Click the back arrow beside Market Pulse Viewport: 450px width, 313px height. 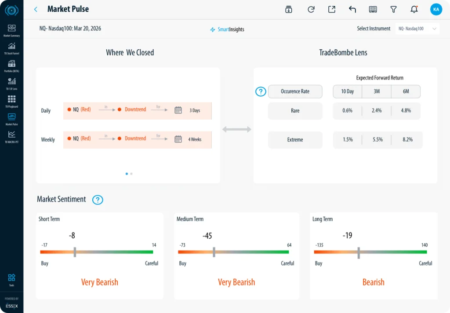tap(36, 9)
